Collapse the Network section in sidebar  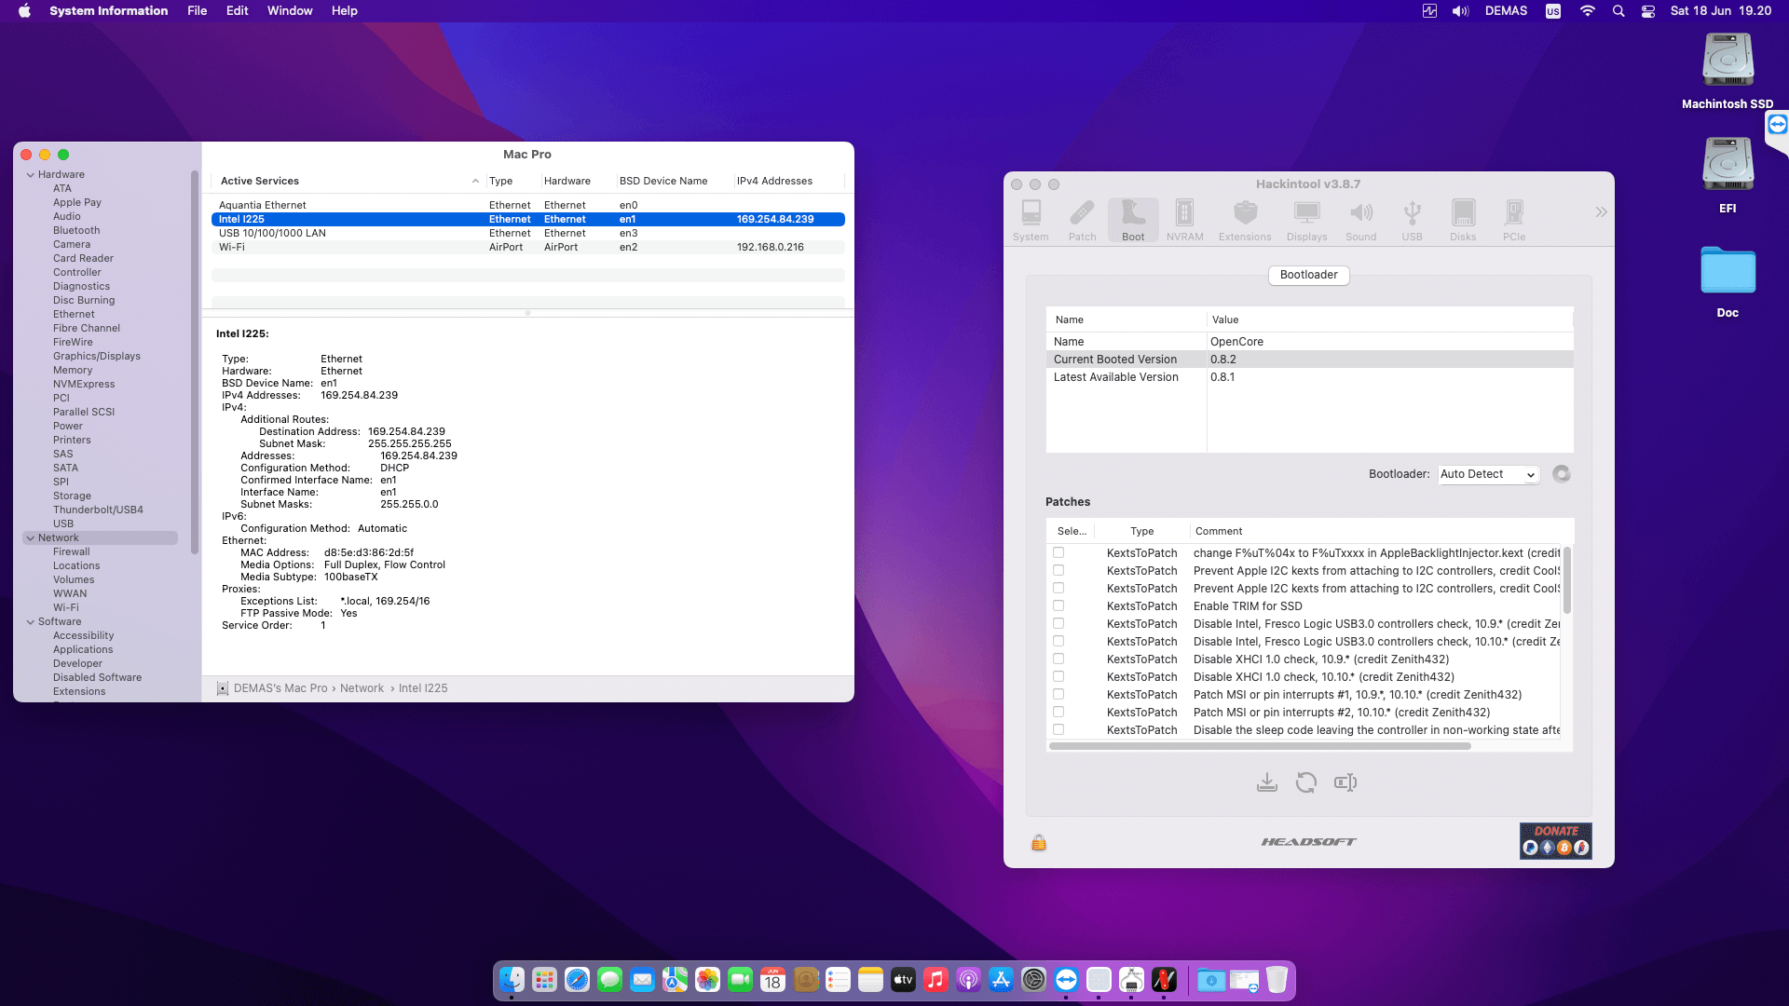click(x=31, y=537)
